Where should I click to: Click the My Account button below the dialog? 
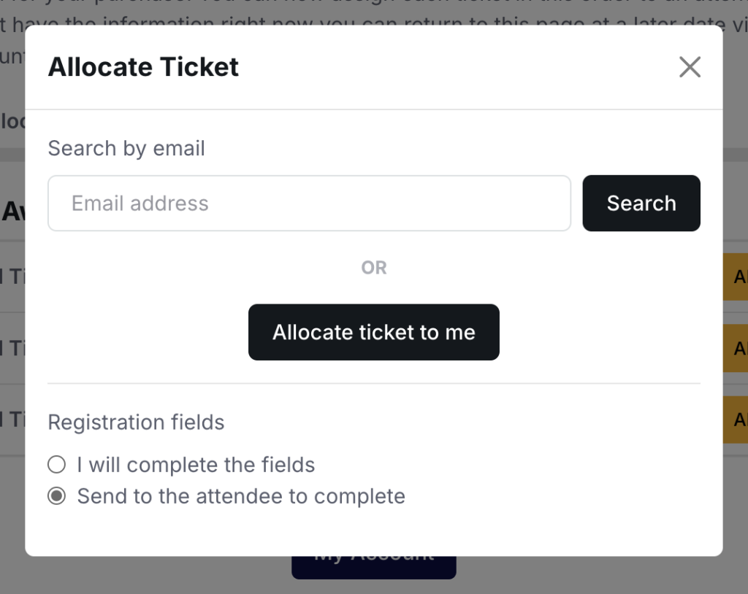click(x=374, y=568)
